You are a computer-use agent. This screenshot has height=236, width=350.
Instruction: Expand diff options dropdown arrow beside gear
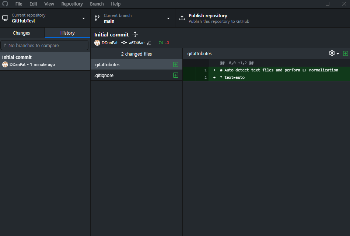point(338,53)
